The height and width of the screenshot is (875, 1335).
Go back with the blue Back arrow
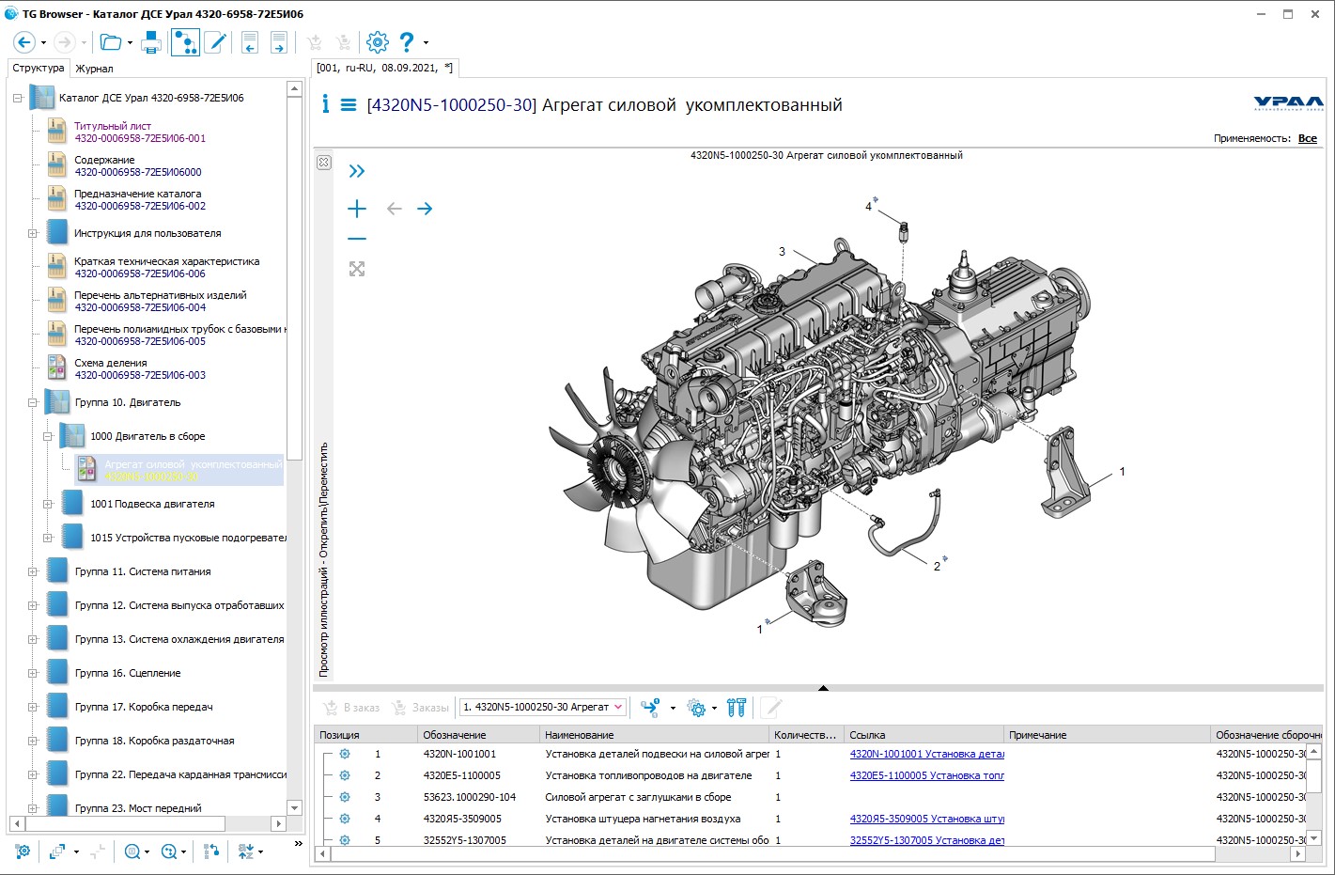(x=24, y=42)
